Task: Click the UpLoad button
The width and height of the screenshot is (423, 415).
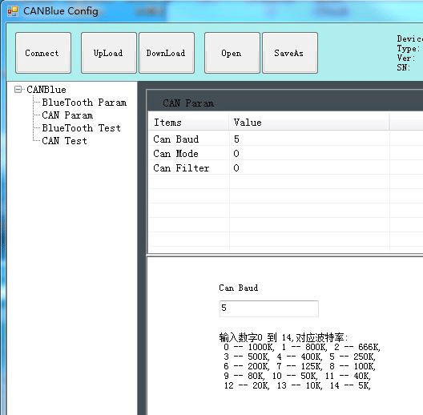Action: (109, 53)
